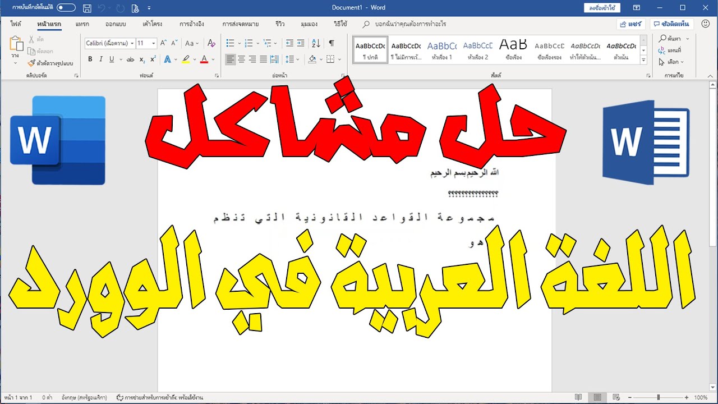Screen dimensions: 718x404
Task: Click Clear All Formatting icon
Action: (211, 43)
